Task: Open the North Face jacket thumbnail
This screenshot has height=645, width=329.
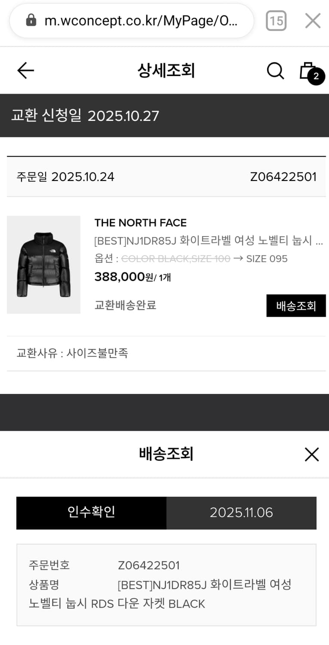Action: click(x=43, y=264)
